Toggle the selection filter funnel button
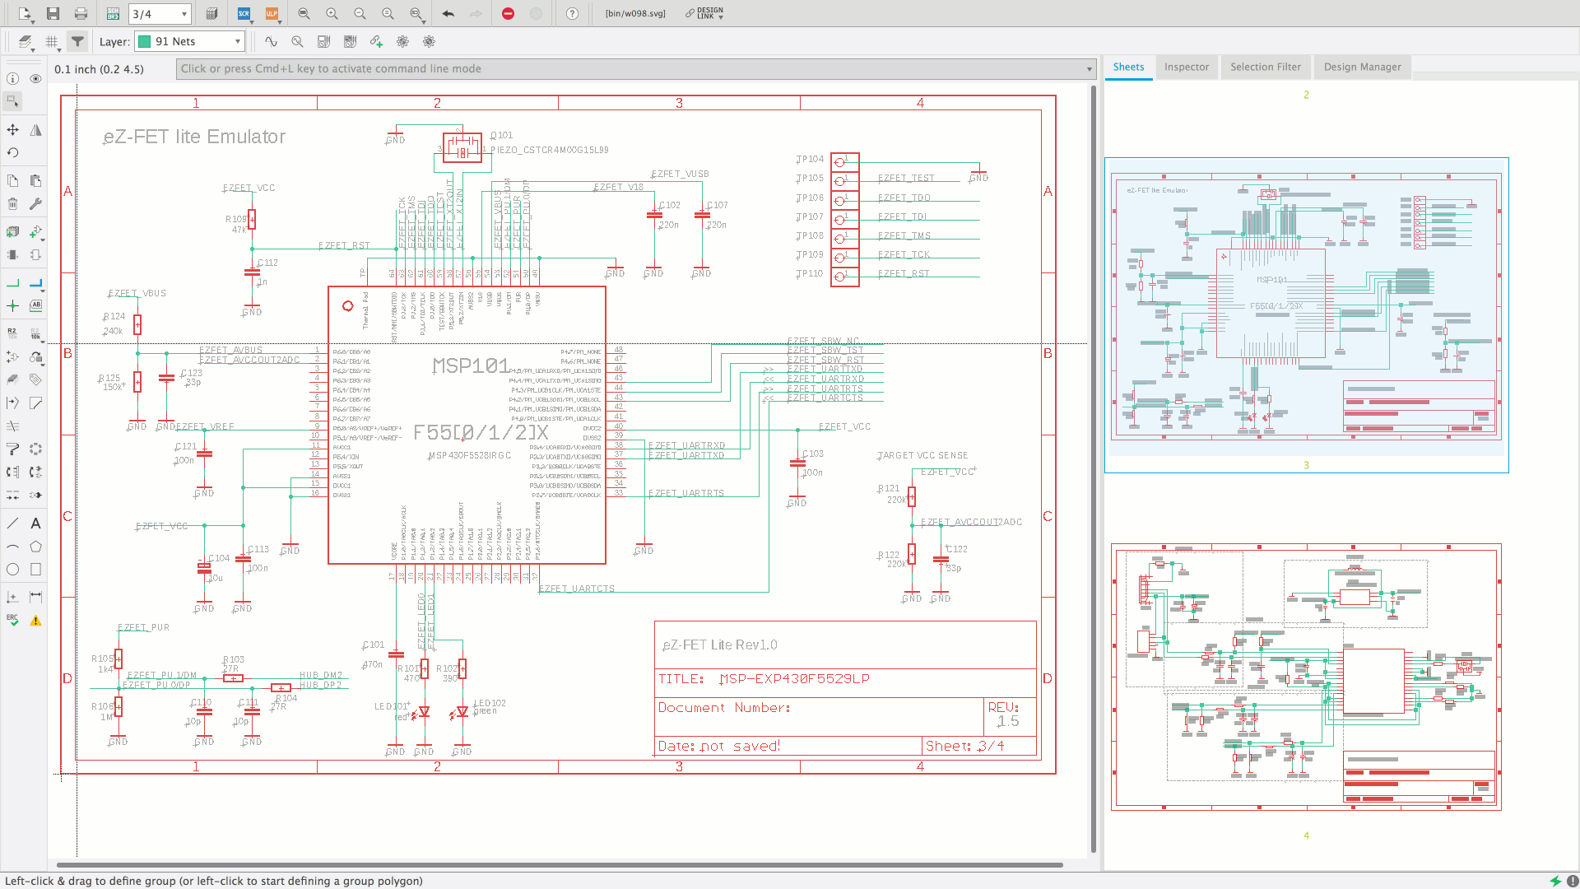The image size is (1580, 889). coord(77,41)
